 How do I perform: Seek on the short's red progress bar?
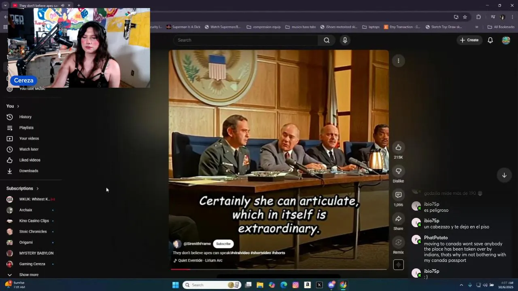pyautogui.click(x=278, y=269)
